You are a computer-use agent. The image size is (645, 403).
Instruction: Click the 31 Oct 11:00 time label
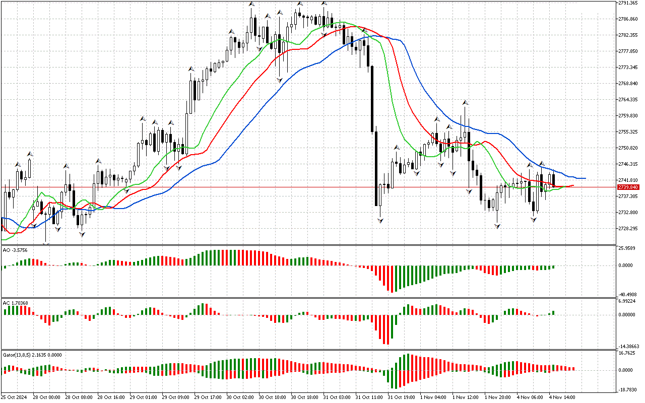(x=369, y=397)
